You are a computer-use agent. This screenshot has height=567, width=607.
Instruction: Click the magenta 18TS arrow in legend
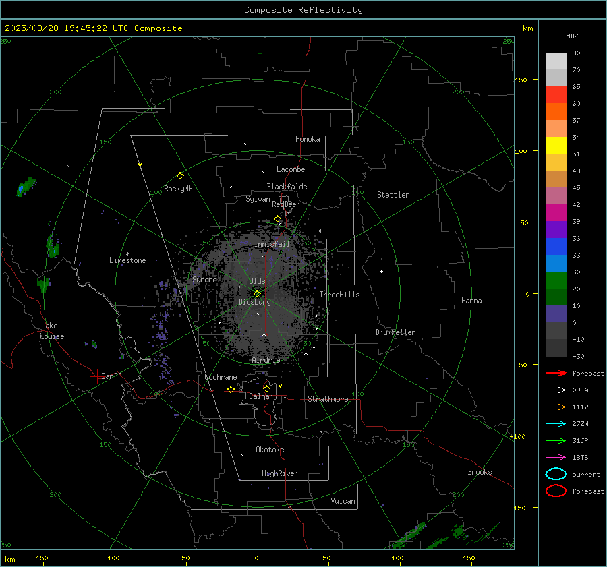point(556,458)
